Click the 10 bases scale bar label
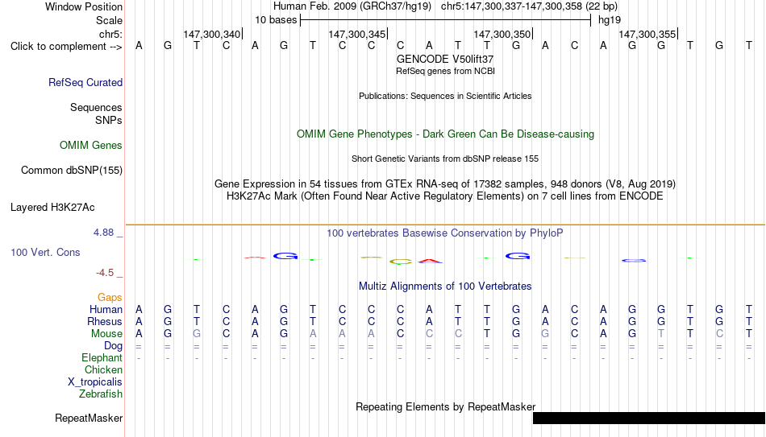Viewport: 766px width, 437px height. click(x=276, y=20)
